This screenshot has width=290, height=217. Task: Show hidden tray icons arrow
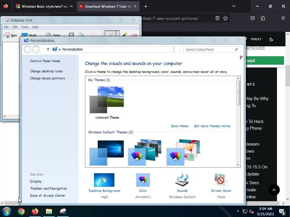[x=238, y=211]
